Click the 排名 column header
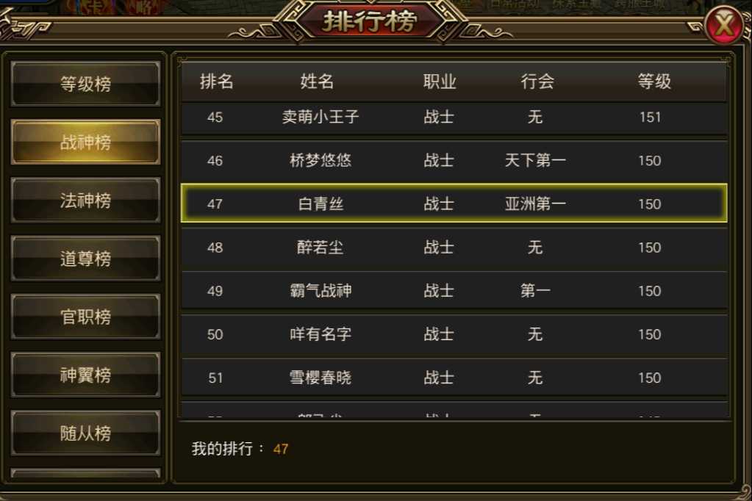This screenshot has height=501, width=752. tap(217, 82)
